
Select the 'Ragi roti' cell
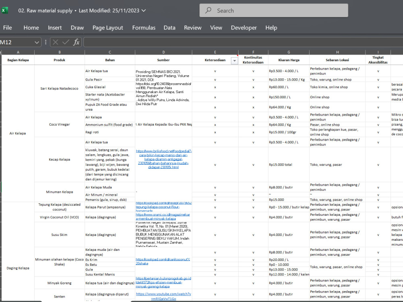[x=110, y=132]
